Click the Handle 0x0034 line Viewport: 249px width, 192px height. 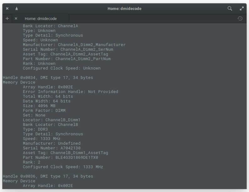(x=48, y=78)
